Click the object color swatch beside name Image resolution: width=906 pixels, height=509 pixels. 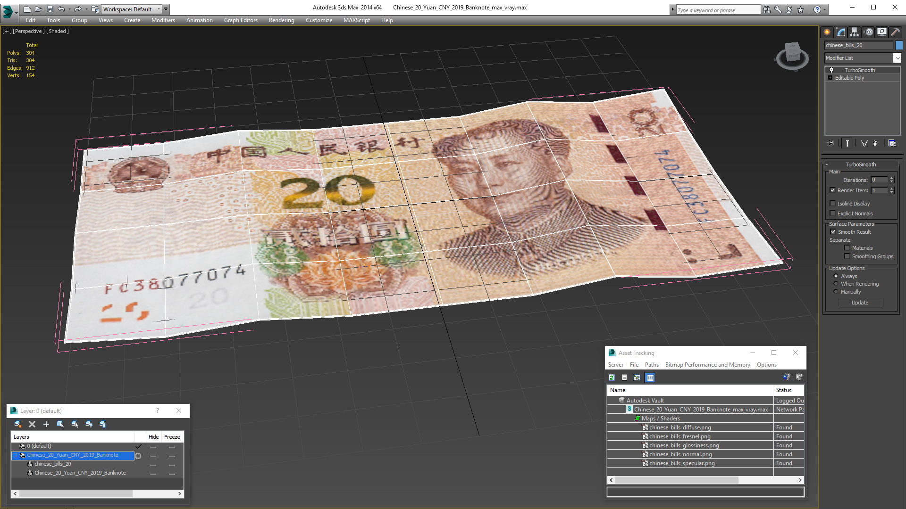pyautogui.click(x=899, y=45)
